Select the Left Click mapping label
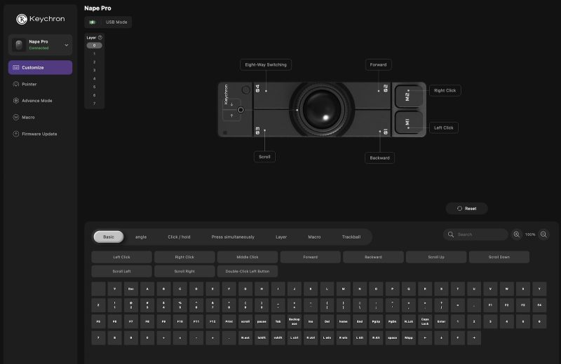This screenshot has height=364, width=561. [x=444, y=127]
